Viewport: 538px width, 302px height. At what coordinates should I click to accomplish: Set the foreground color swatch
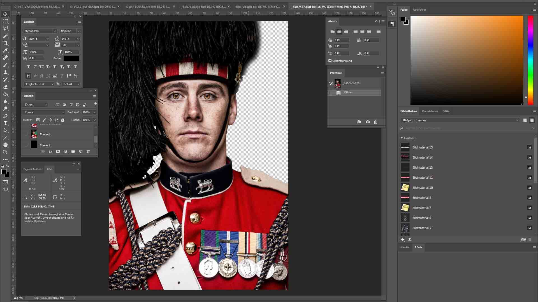4,172
